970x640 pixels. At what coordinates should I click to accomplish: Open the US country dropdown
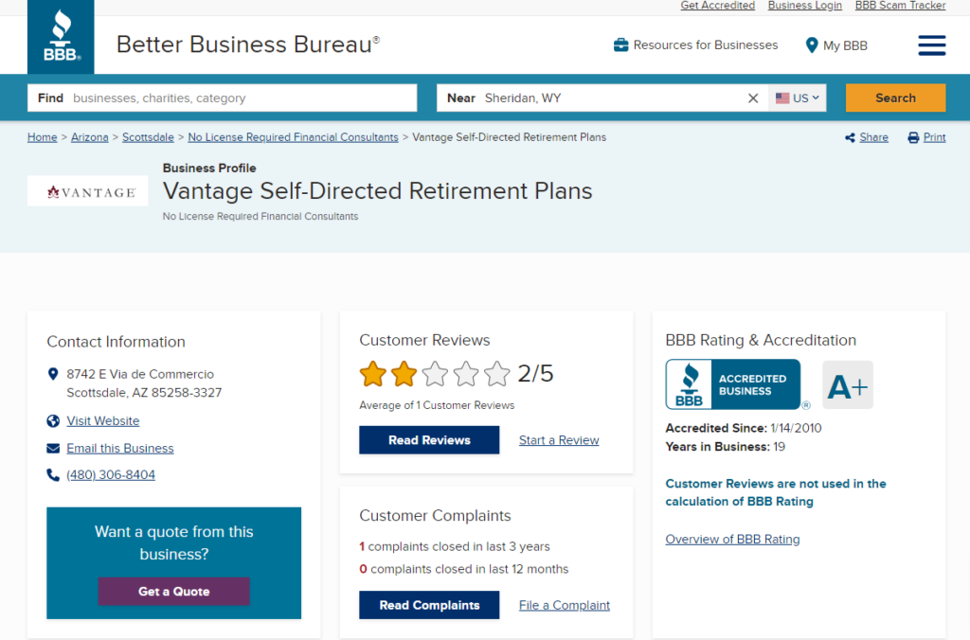[x=797, y=98]
